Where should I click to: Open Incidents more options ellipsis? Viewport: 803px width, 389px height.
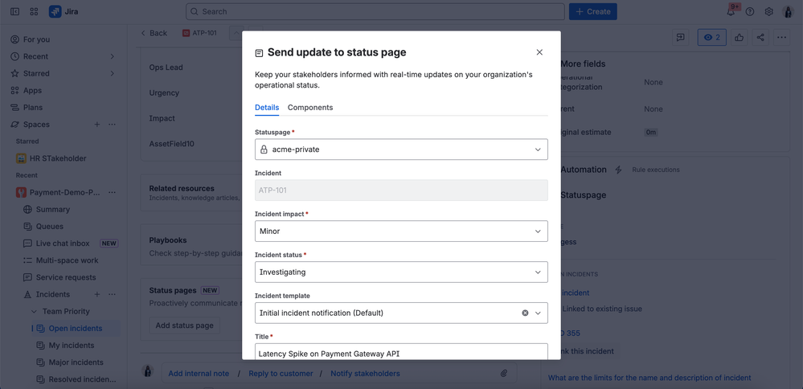click(113, 294)
